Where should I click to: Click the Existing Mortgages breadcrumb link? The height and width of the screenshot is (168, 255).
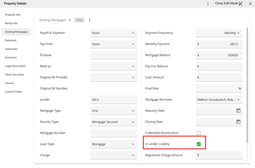click(x=53, y=20)
